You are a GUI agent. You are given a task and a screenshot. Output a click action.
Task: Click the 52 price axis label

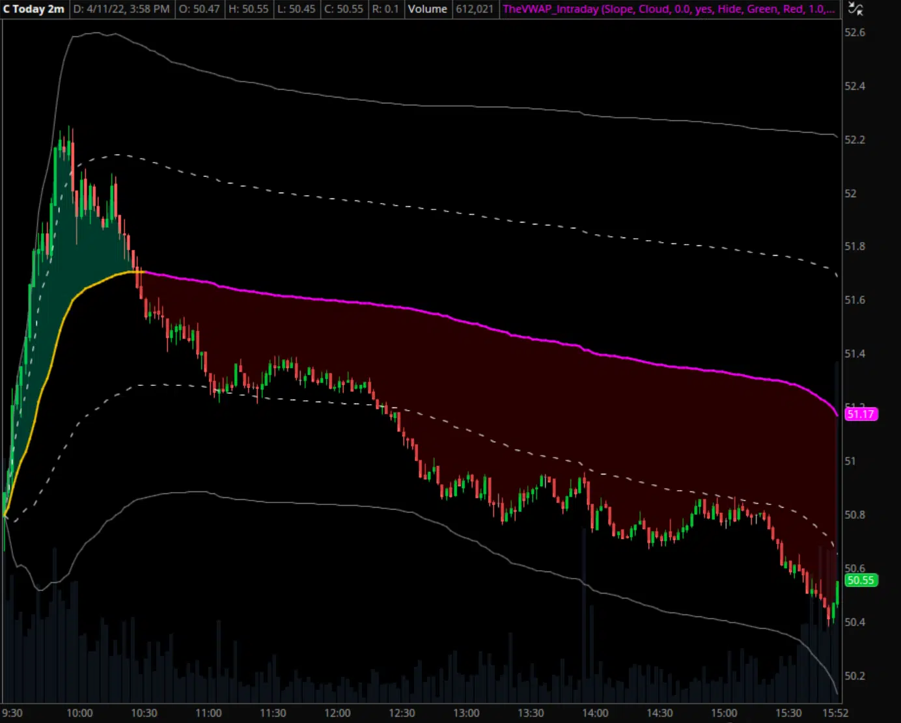850,194
